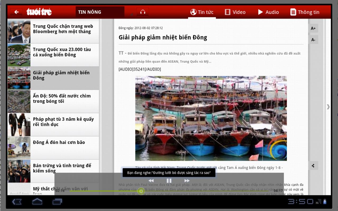338x211 pixels.
Task: Expand the TIN NÓNG category dropdown
Action: click(100, 12)
